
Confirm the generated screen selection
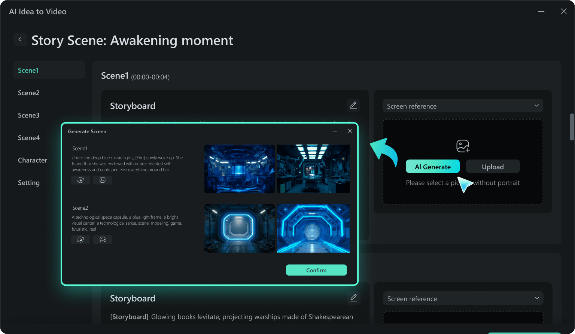click(316, 270)
